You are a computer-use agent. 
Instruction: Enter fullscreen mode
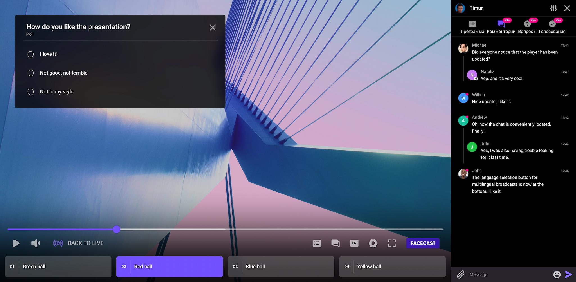pos(392,243)
